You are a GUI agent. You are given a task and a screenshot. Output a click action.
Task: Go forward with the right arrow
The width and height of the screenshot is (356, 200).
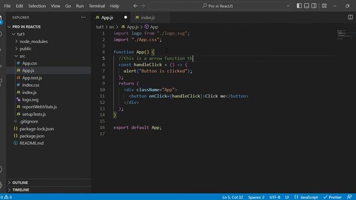[143, 6]
